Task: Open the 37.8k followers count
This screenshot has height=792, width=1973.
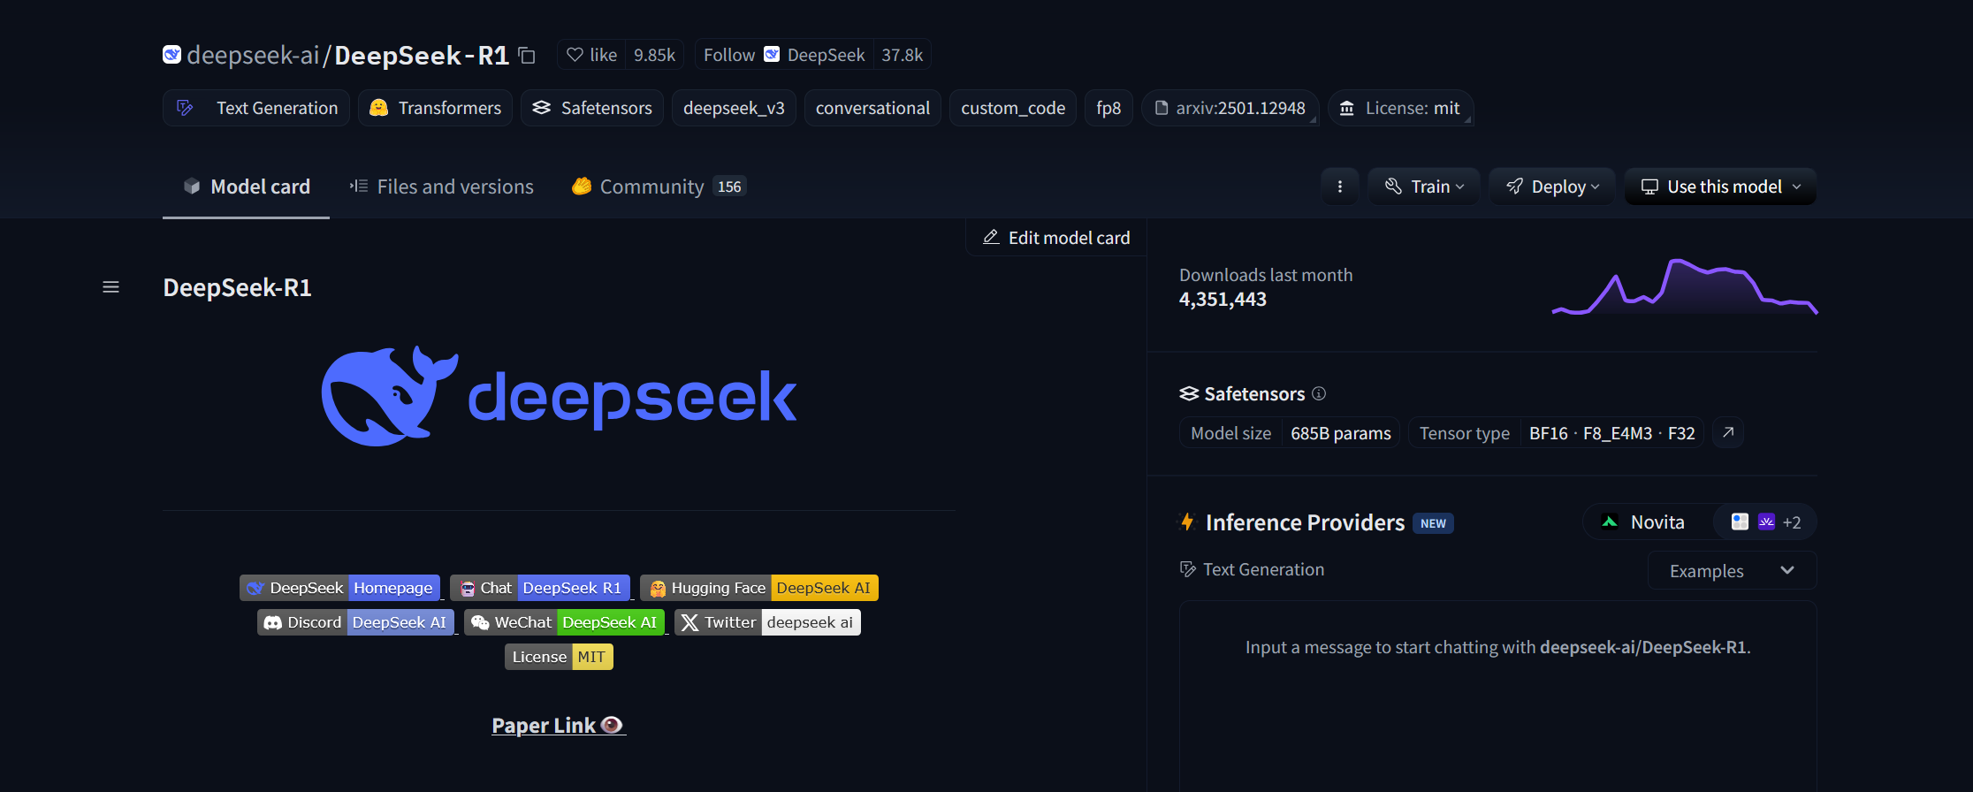Action: 902,55
